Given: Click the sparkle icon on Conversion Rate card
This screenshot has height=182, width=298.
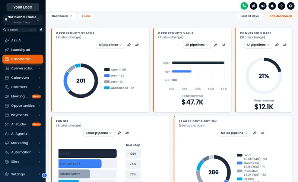Looking at the screenshot, I should coord(277,45).
